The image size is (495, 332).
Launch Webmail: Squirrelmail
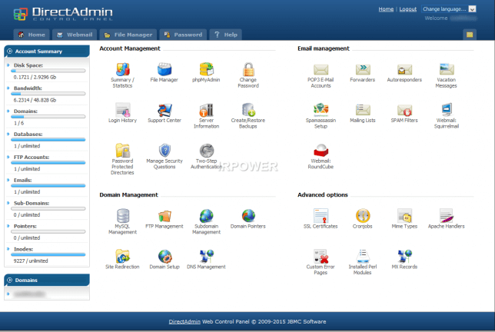(x=447, y=109)
